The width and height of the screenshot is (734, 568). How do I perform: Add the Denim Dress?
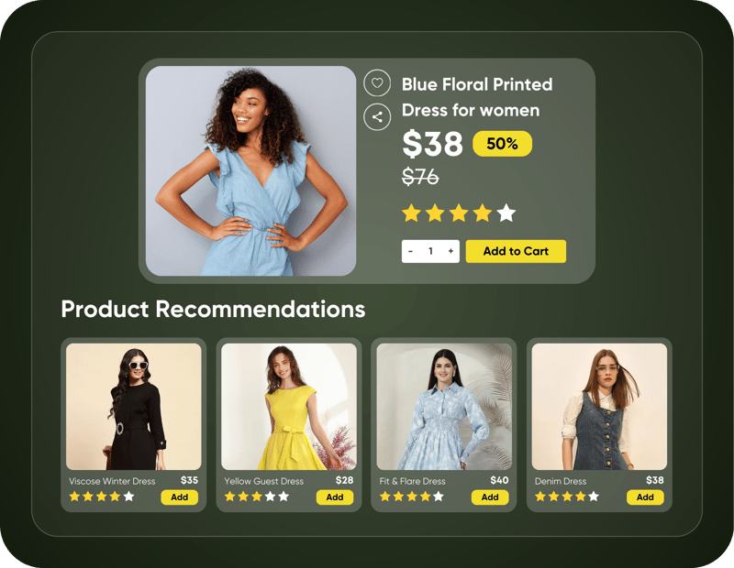pyautogui.click(x=645, y=497)
